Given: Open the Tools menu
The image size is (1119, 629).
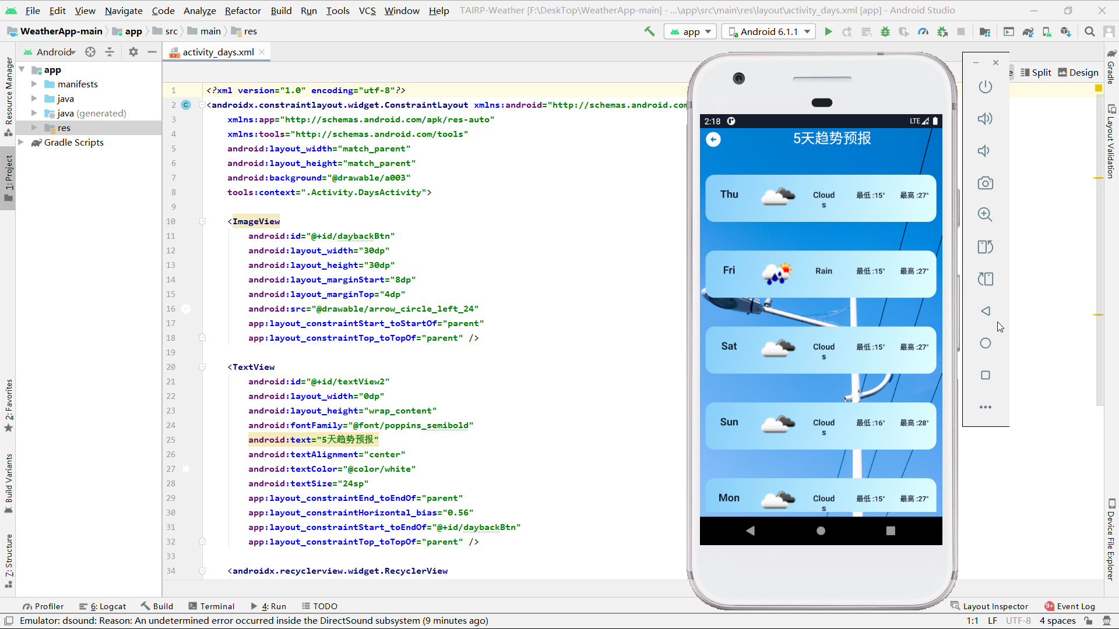Looking at the screenshot, I should click(x=337, y=10).
